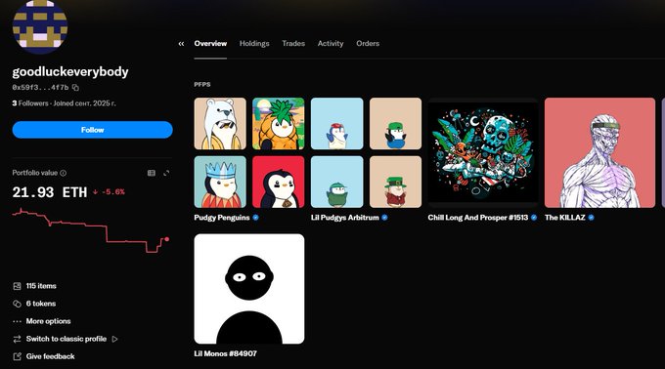Click verified badge next to The KILLAZ
The height and width of the screenshot is (369, 665).
point(592,218)
